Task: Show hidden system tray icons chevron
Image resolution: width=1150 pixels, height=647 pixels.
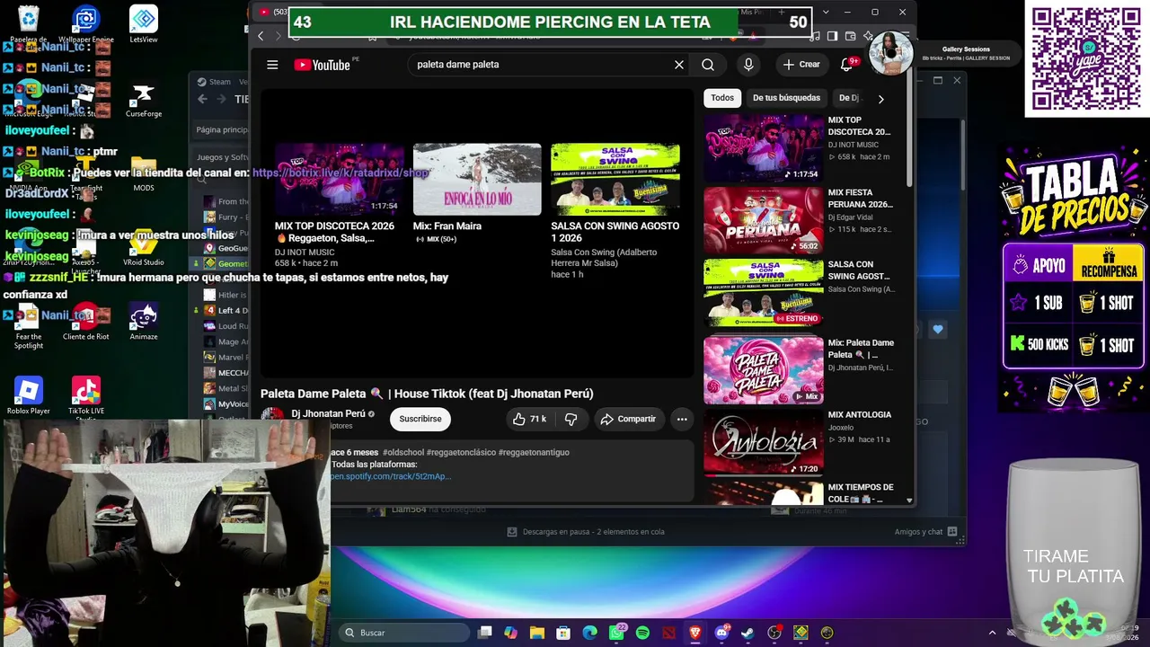Action: [x=992, y=633]
